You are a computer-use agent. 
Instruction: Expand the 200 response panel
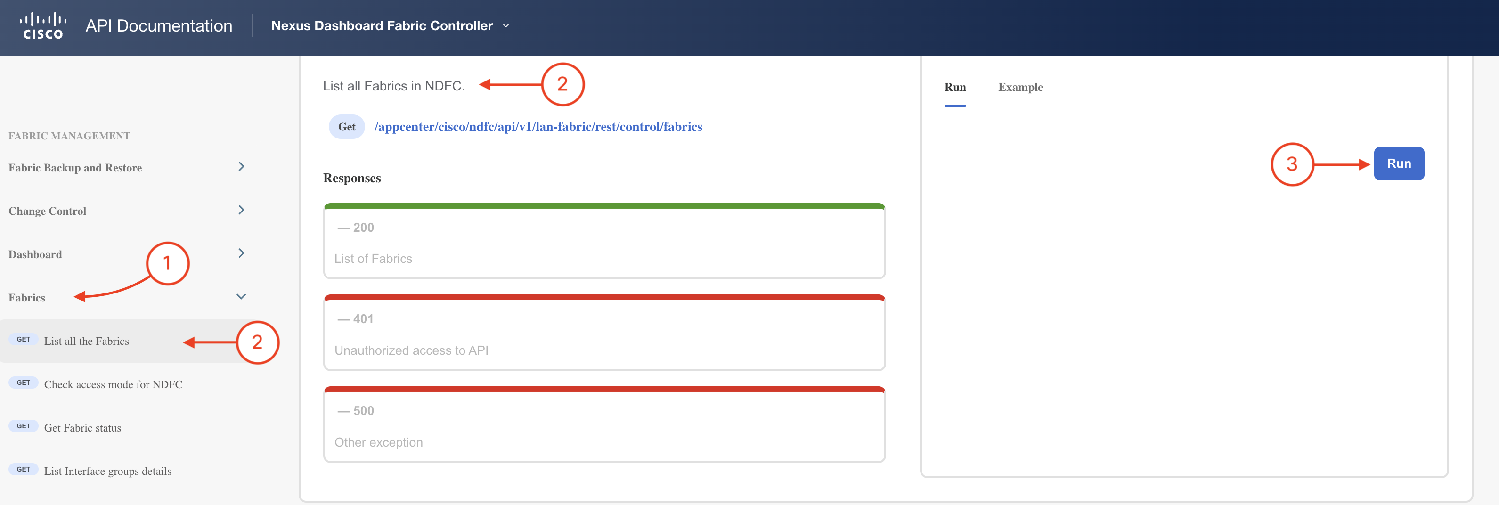[604, 241]
